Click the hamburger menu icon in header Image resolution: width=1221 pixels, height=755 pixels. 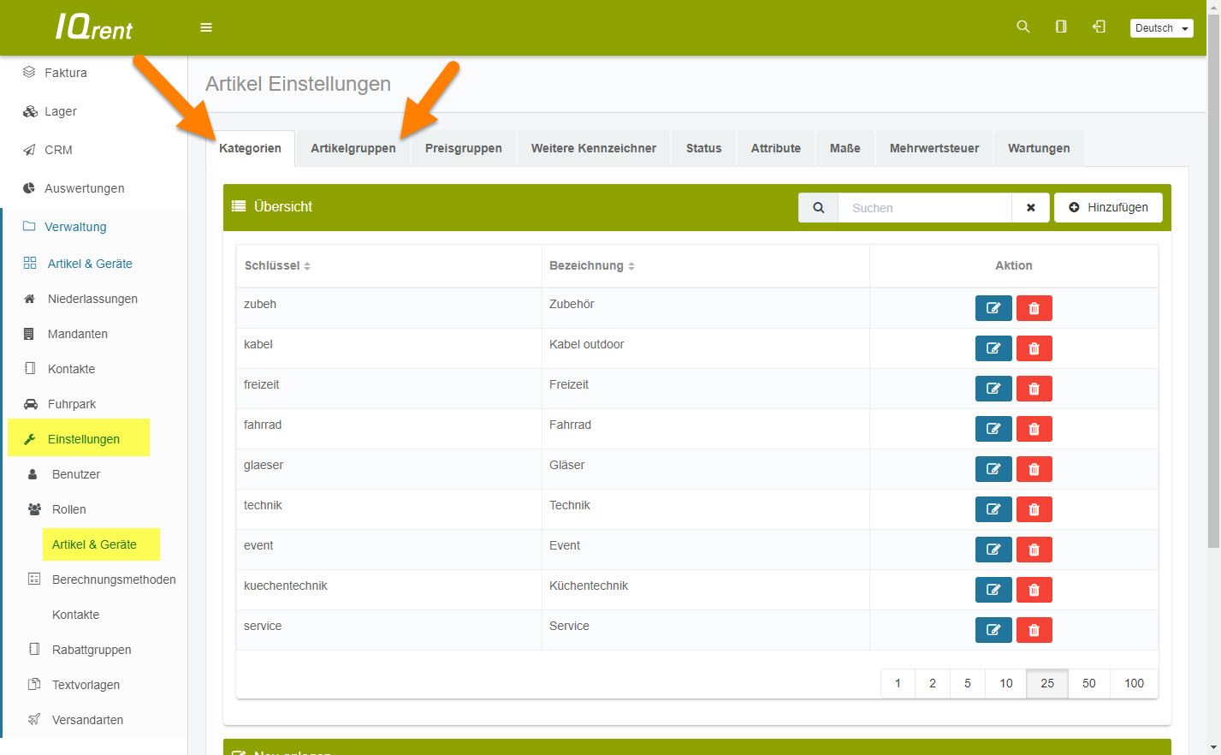click(206, 27)
